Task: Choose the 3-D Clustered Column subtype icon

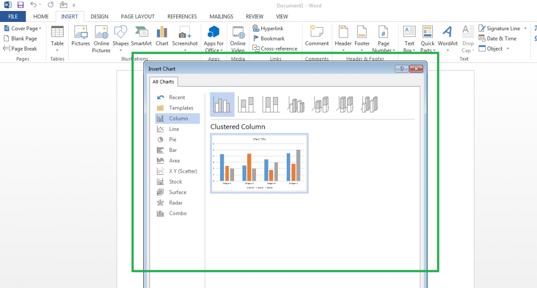Action: coord(296,104)
